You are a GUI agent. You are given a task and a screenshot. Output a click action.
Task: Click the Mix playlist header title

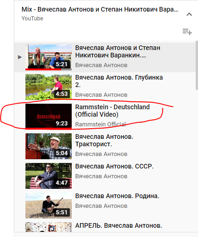click(100, 9)
